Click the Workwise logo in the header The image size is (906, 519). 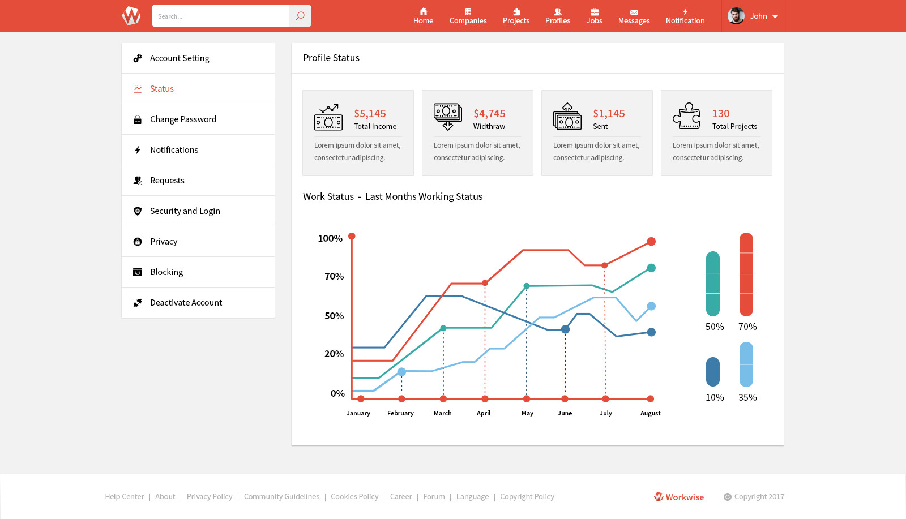[x=131, y=15]
